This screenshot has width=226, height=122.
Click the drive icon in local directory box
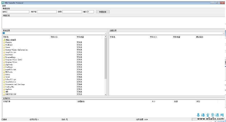(4, 33)
